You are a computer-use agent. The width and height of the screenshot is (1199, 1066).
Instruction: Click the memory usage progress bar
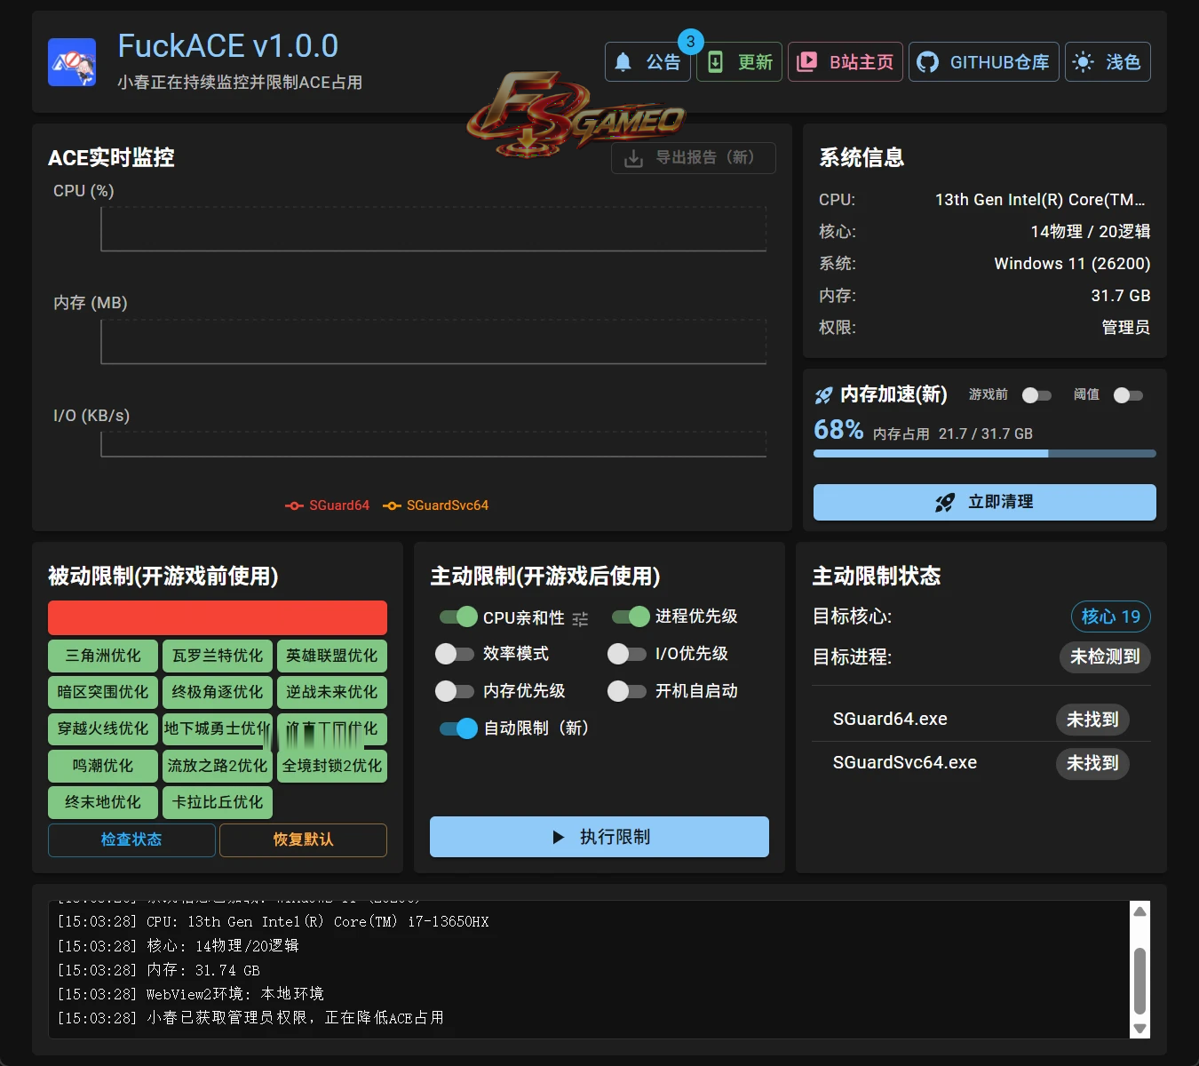[x=985, y=454]
